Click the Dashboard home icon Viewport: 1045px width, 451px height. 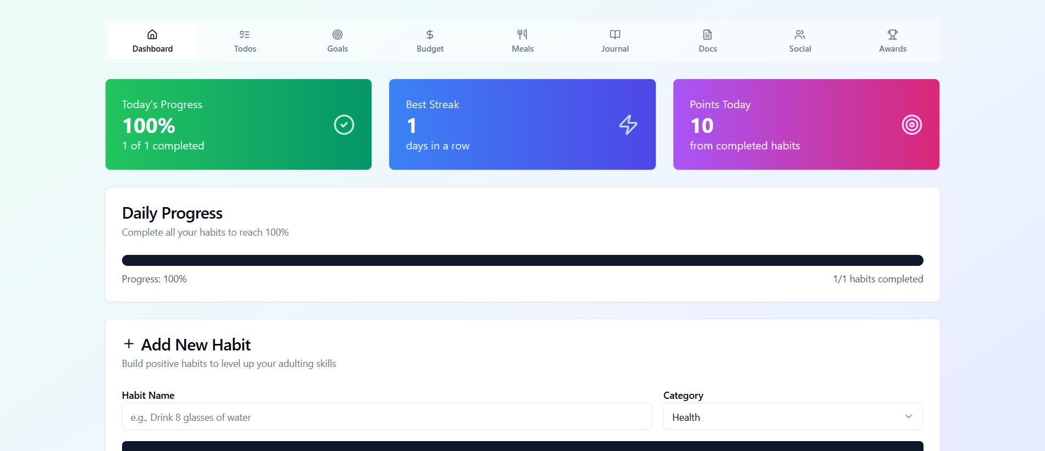click(152, 35)
